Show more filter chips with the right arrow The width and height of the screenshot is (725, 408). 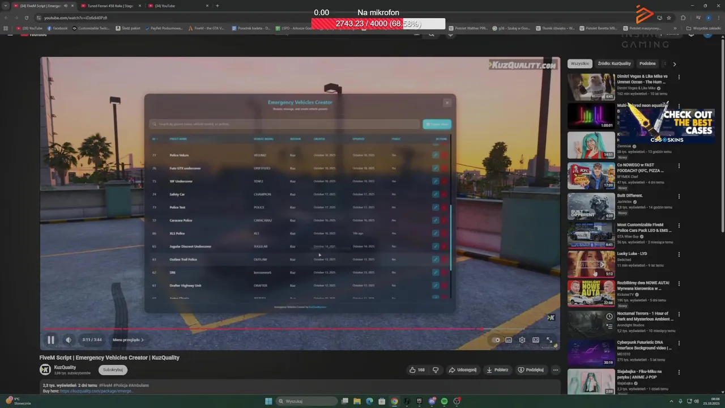click(x=674, y=64)
